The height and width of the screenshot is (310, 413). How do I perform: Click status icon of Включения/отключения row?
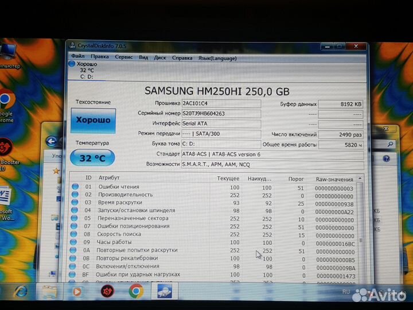pyautogui.click(x=72, y=266)
